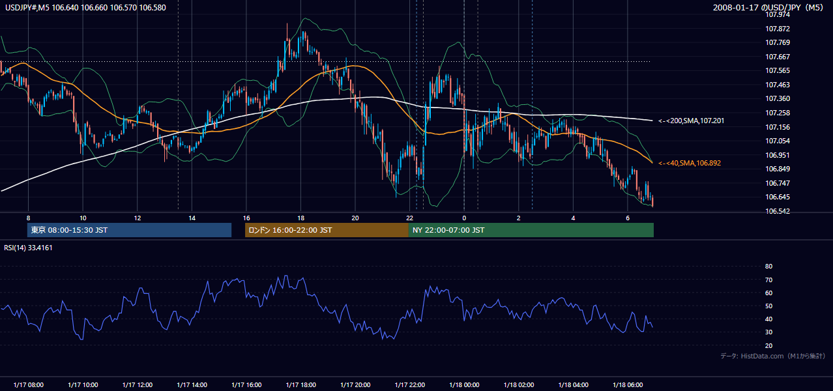Click price axis value 107.872
833x391 pixels.
[x=778, y=29]
